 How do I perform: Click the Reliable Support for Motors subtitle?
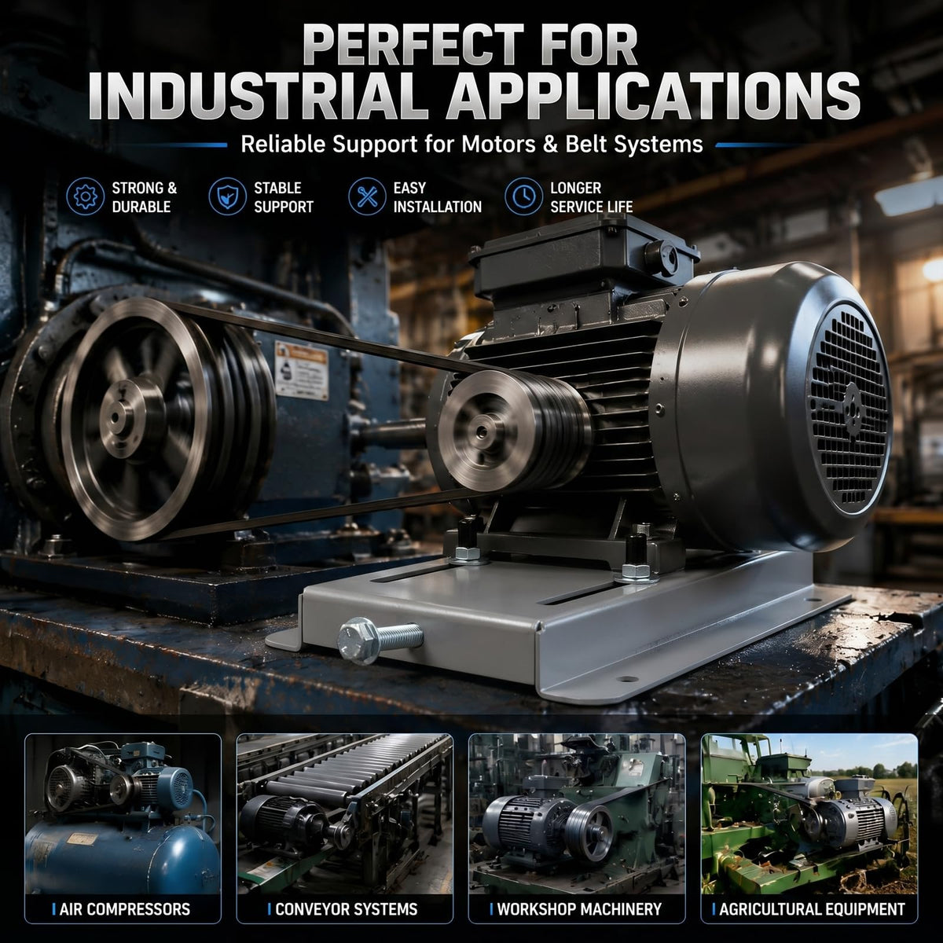[x=472, y=145]
